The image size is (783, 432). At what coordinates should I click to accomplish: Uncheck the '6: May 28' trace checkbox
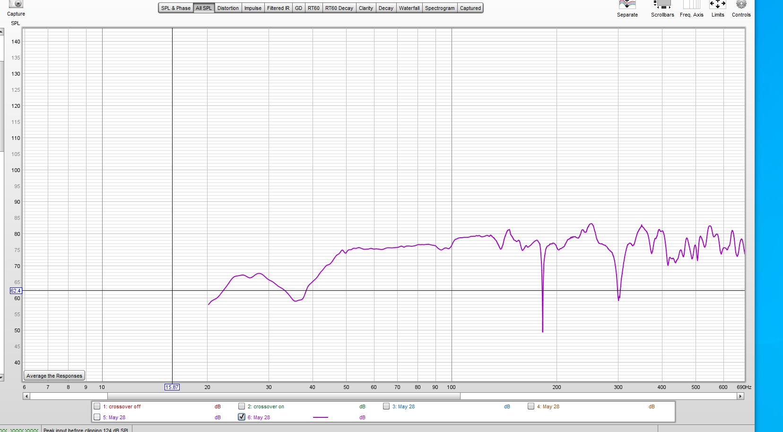point(242,417)
